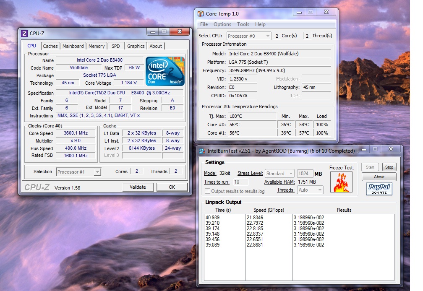
Task: Click OK in CPU-Z
Action: pyautogui.click(x=172, y=187)
